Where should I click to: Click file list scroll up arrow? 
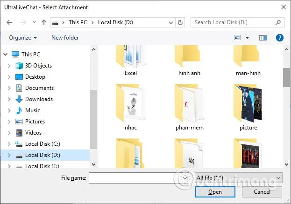[286, 49]
